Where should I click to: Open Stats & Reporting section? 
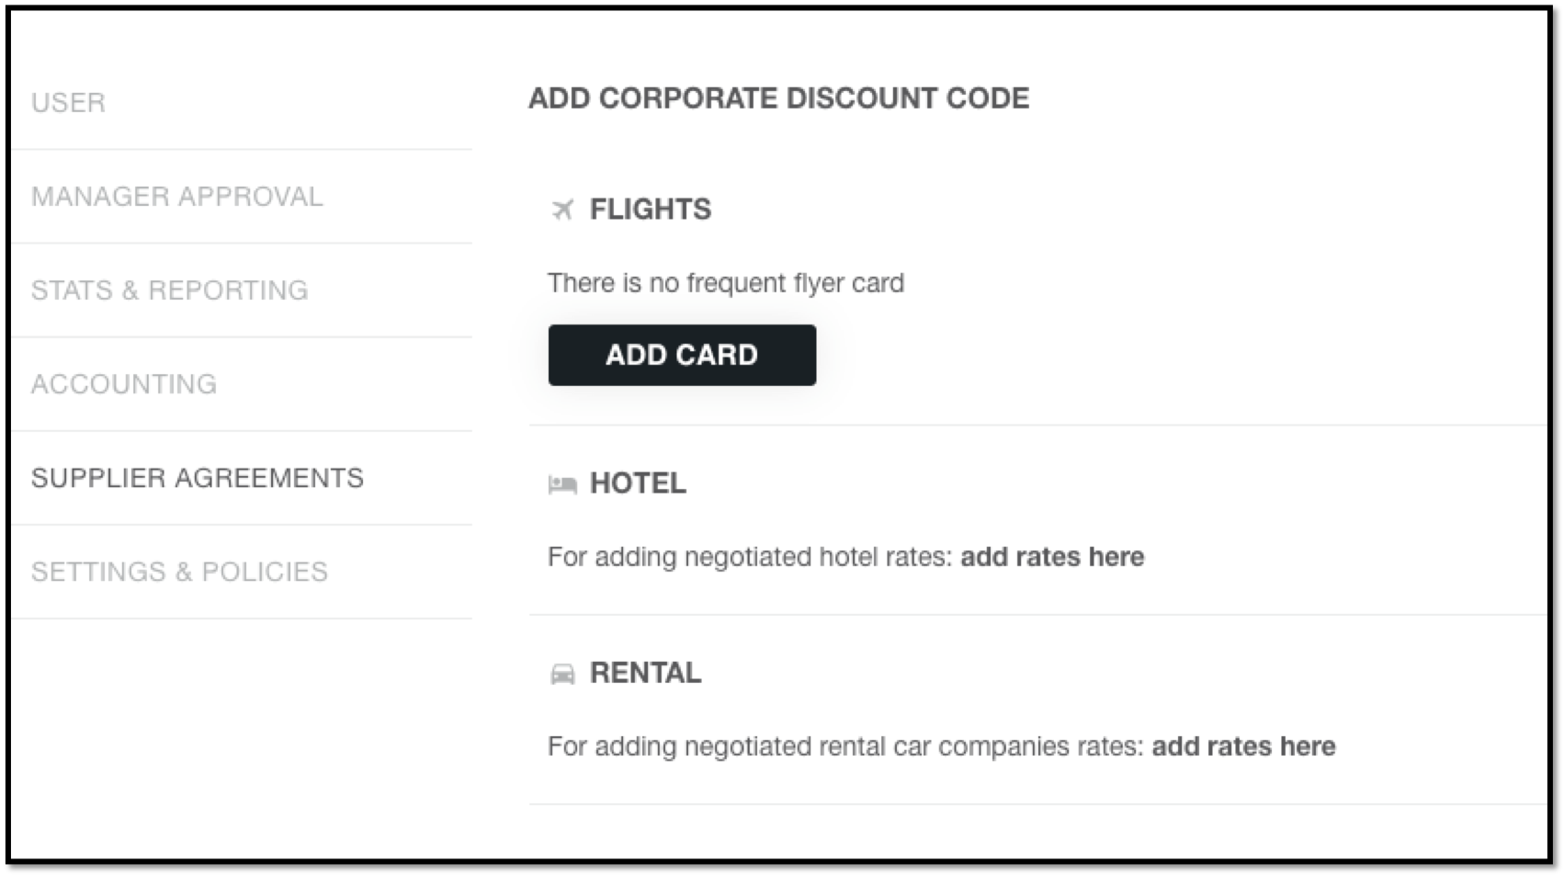coord(170,290)
